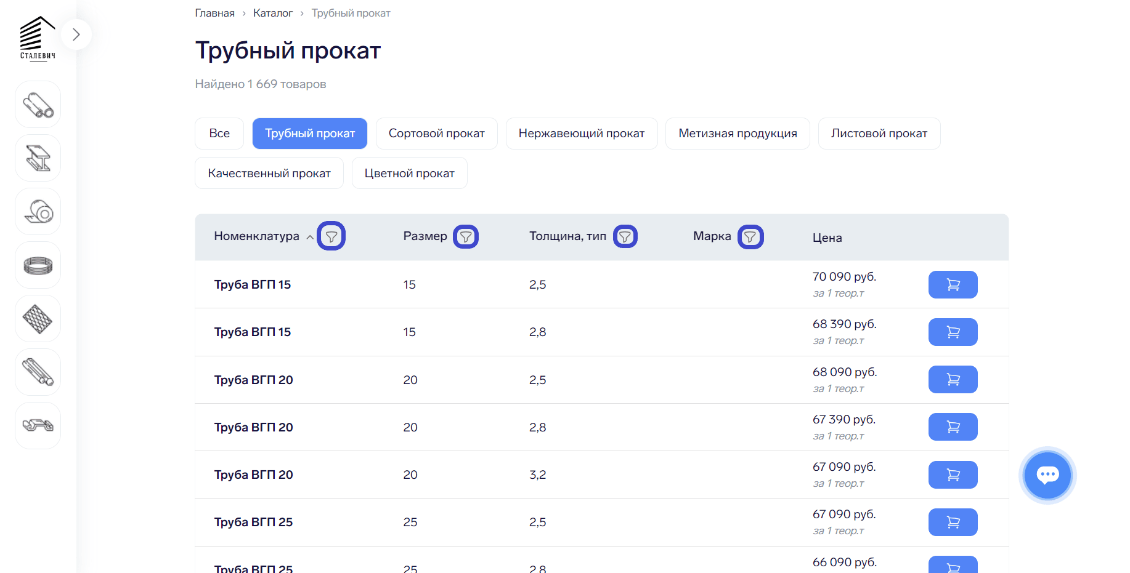Add Труба ВГП 20 at 68 090 руб. to cart

click(953, 379)
